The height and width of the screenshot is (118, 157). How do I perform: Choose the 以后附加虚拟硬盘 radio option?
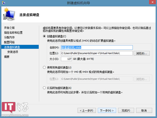44,88
